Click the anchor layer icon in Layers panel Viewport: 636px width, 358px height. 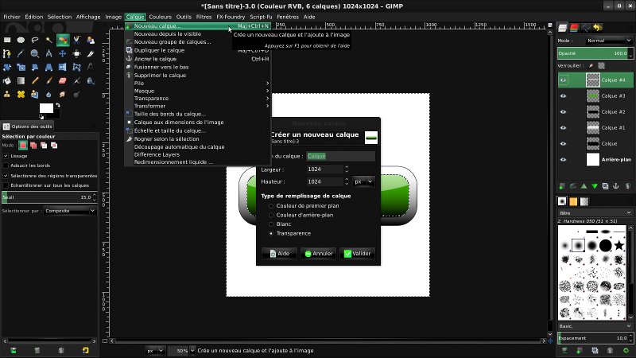(615, 186)
